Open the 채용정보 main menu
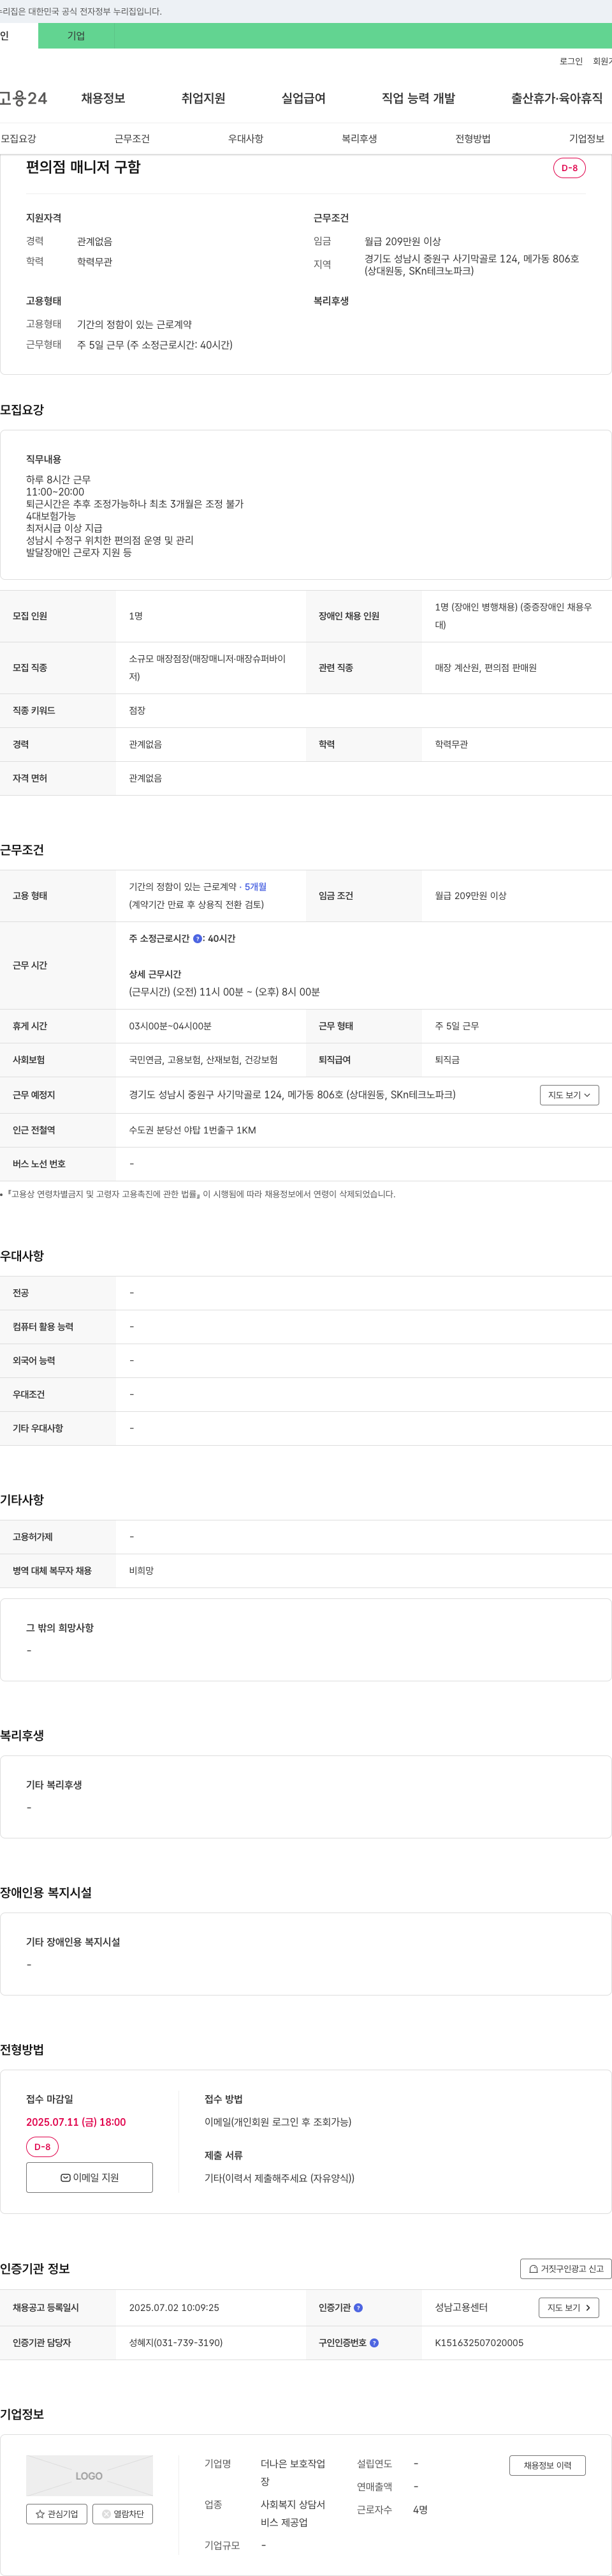The width and height of the screenshot is (612, 2576). pyautogui.click(x=103, y=98)
